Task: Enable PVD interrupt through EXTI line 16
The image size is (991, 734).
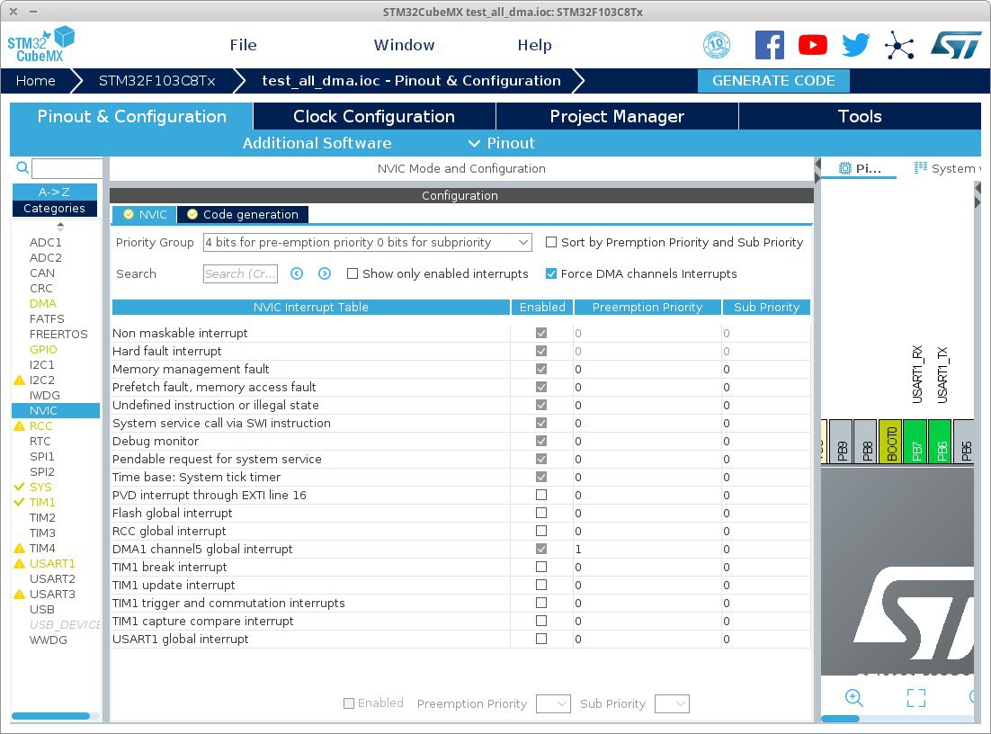Action: click(x=541, y=495)
